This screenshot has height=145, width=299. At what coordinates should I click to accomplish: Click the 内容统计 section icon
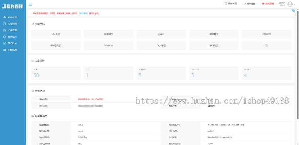pos(33,61)
